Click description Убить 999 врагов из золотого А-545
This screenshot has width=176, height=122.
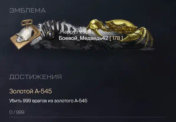(48, 101)
